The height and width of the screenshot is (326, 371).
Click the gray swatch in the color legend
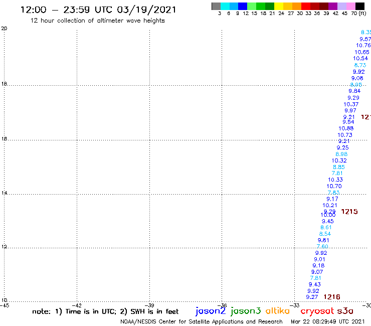coord(216,6)
